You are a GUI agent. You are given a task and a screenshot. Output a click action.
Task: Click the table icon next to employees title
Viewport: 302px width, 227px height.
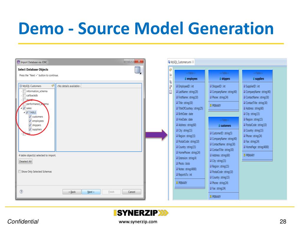(x=186, y=79)
